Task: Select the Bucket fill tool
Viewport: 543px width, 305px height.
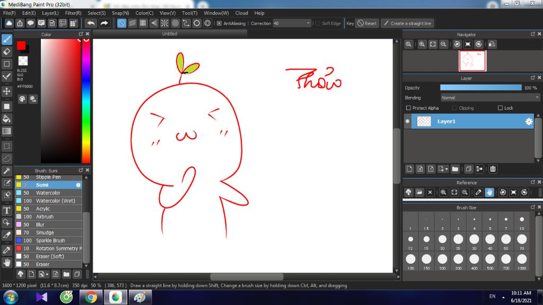Action: 6,119
